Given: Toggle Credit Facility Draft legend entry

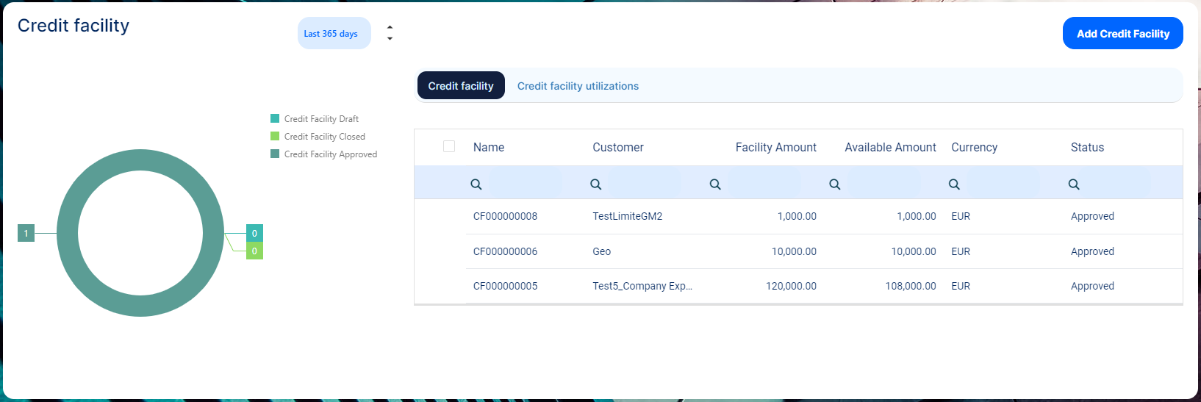Looking at the screenshot, I should [x=321, y=119].
